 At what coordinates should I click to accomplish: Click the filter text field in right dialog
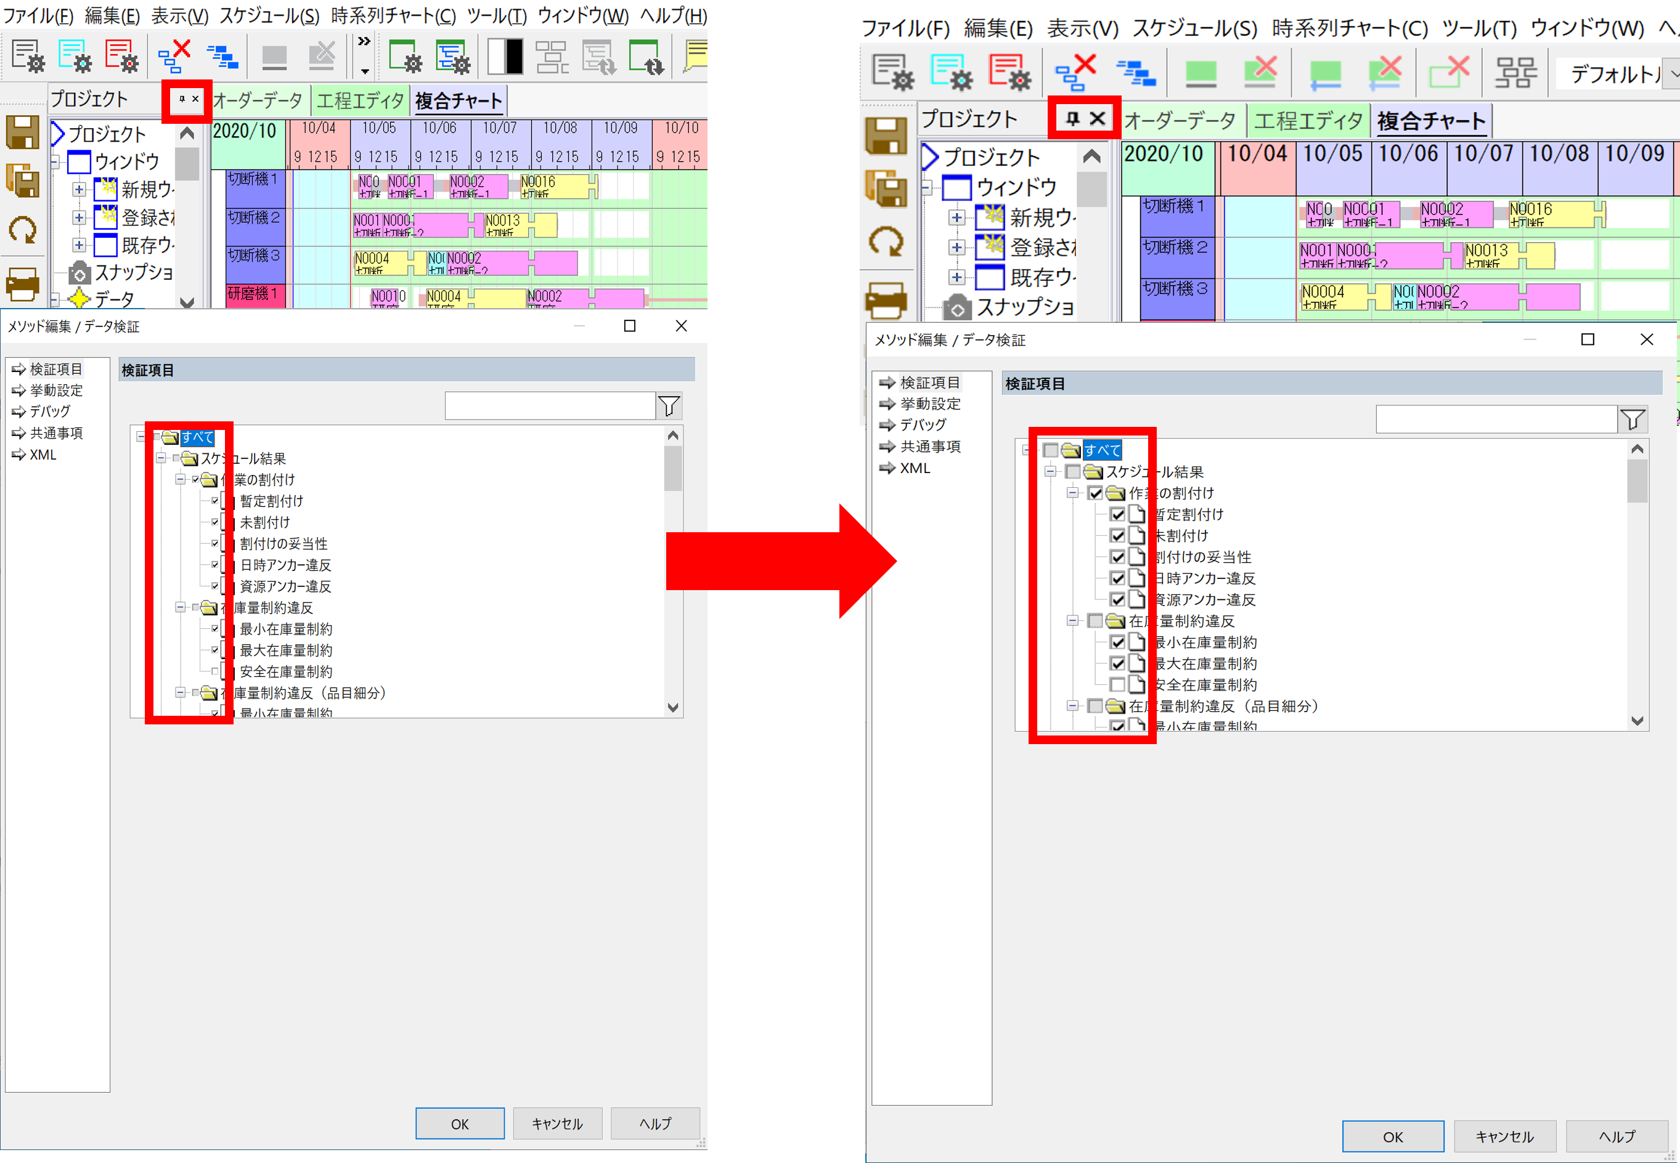[1495, 419]
